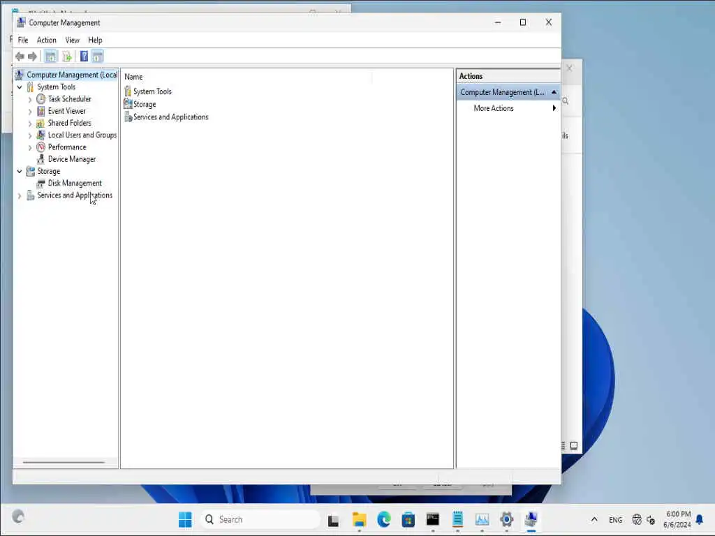Click the Local Users and Groups icon
This screenshot has width=715, height=536.
41,135
